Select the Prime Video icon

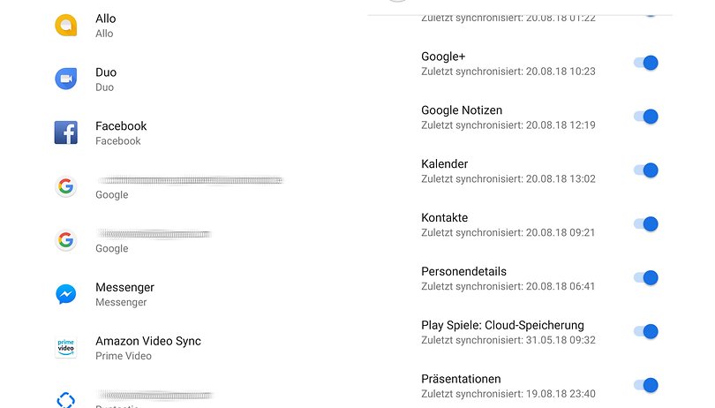pos(66,348)
